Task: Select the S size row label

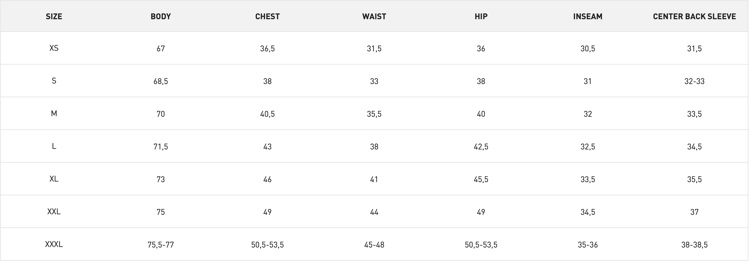Action: [x=54, y=81]
